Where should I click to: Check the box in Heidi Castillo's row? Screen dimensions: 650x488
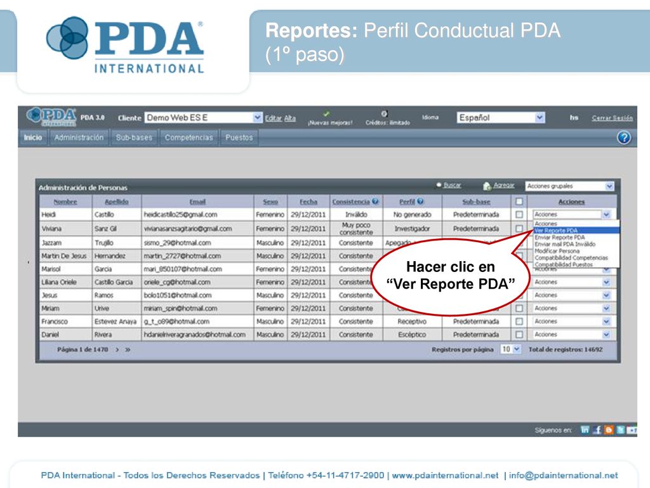coord(519,215)
